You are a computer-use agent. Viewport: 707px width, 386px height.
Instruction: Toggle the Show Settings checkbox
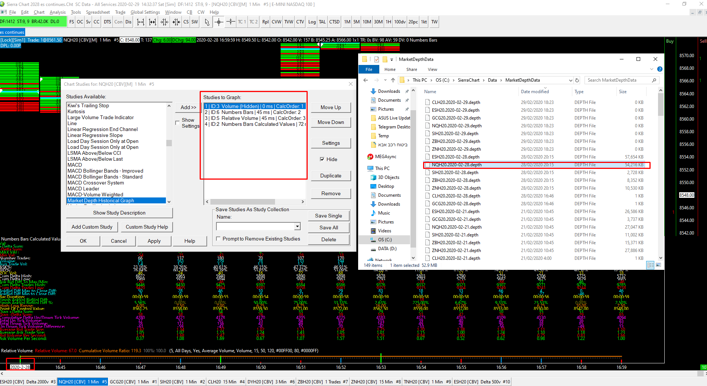pyautogui.click(x=177, y=123)
